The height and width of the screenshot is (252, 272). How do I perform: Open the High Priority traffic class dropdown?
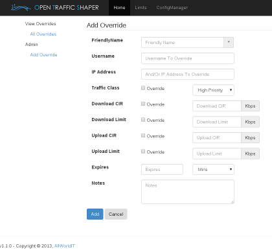tap(213, 90)
